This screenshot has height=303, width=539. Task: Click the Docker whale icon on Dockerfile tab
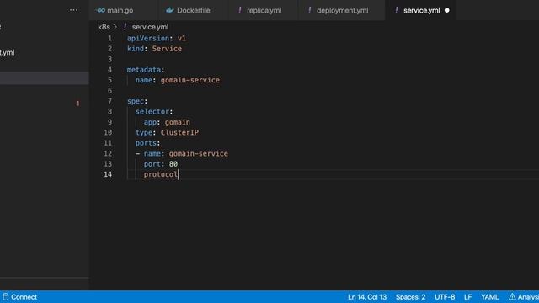point(170,10)
